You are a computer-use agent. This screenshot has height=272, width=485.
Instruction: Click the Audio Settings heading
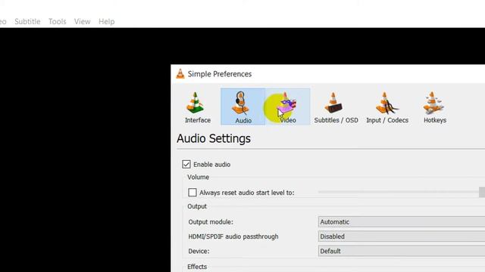point(214,138)
